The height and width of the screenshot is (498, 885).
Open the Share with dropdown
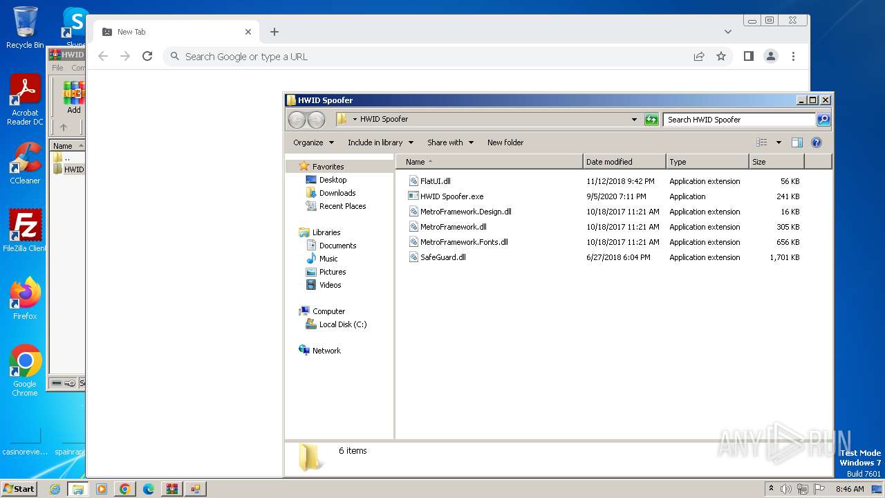[x=450, y=142]
